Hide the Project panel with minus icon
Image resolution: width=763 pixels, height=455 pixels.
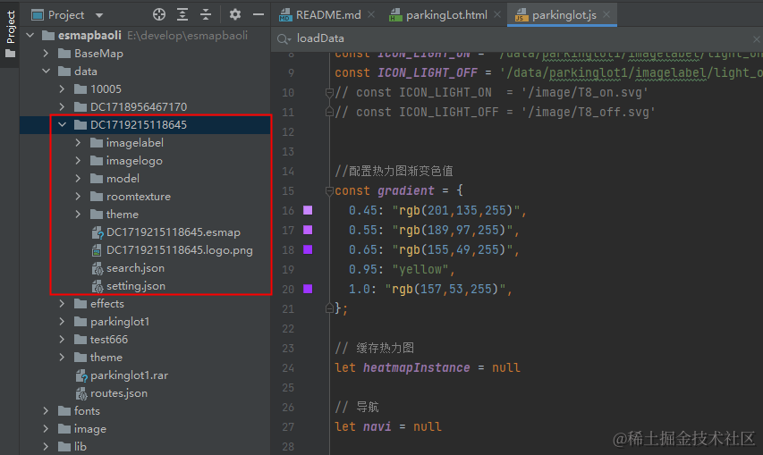(x=259, y=14)
